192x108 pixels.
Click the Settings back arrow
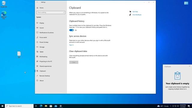point(37,2)
